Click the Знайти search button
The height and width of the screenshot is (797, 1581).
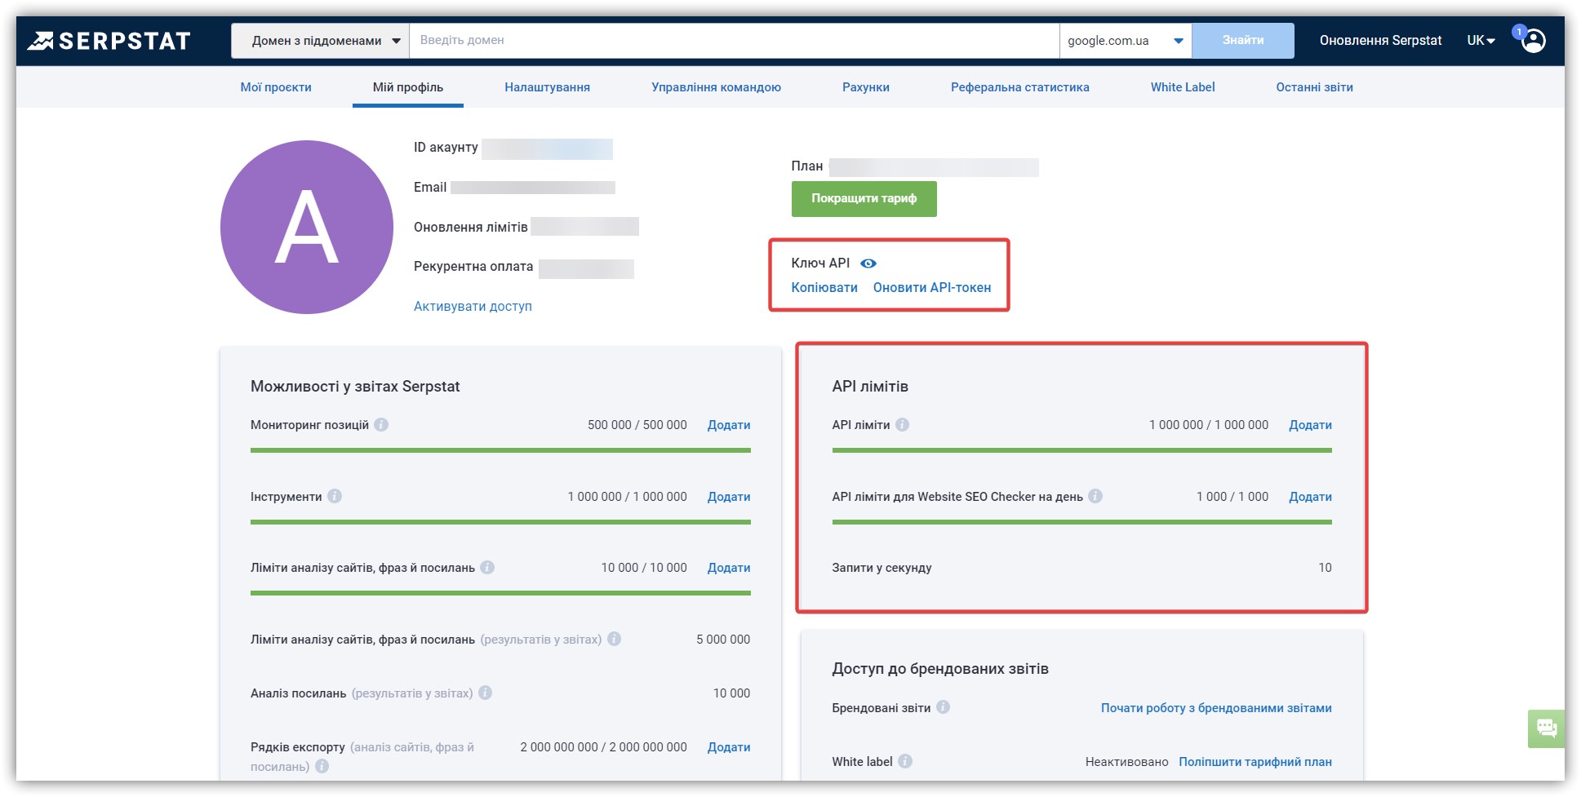click(x=1243, y=41)
